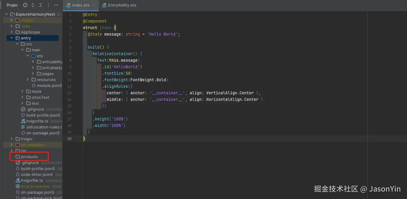Click VerticalAlign.Center on line 13
This screenshot has height=199, width=407.
(x=230, y=93)
